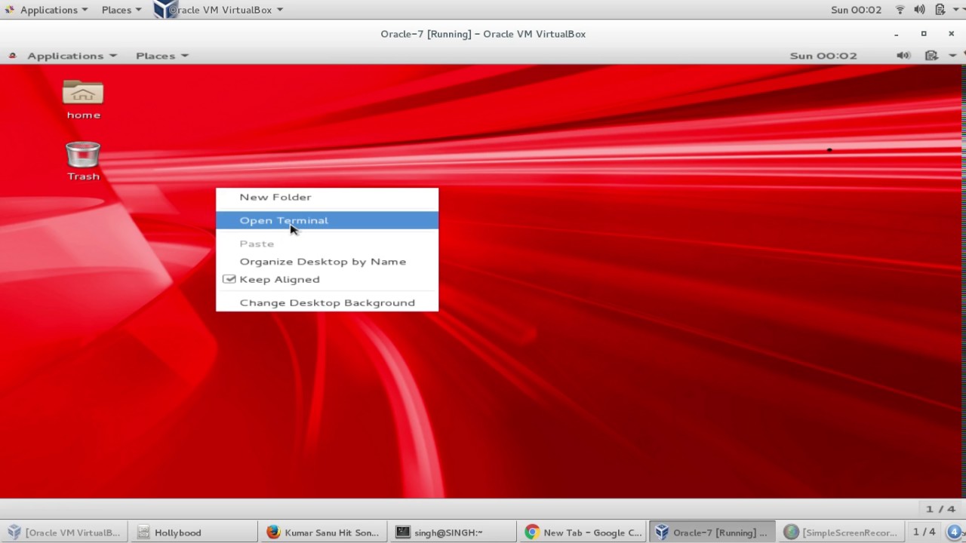Click the host workspace switcher 1 / 4

click(924, 532)
